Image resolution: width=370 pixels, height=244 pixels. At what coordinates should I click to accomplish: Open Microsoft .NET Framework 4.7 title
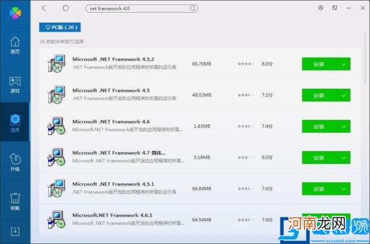coord(119,153)
